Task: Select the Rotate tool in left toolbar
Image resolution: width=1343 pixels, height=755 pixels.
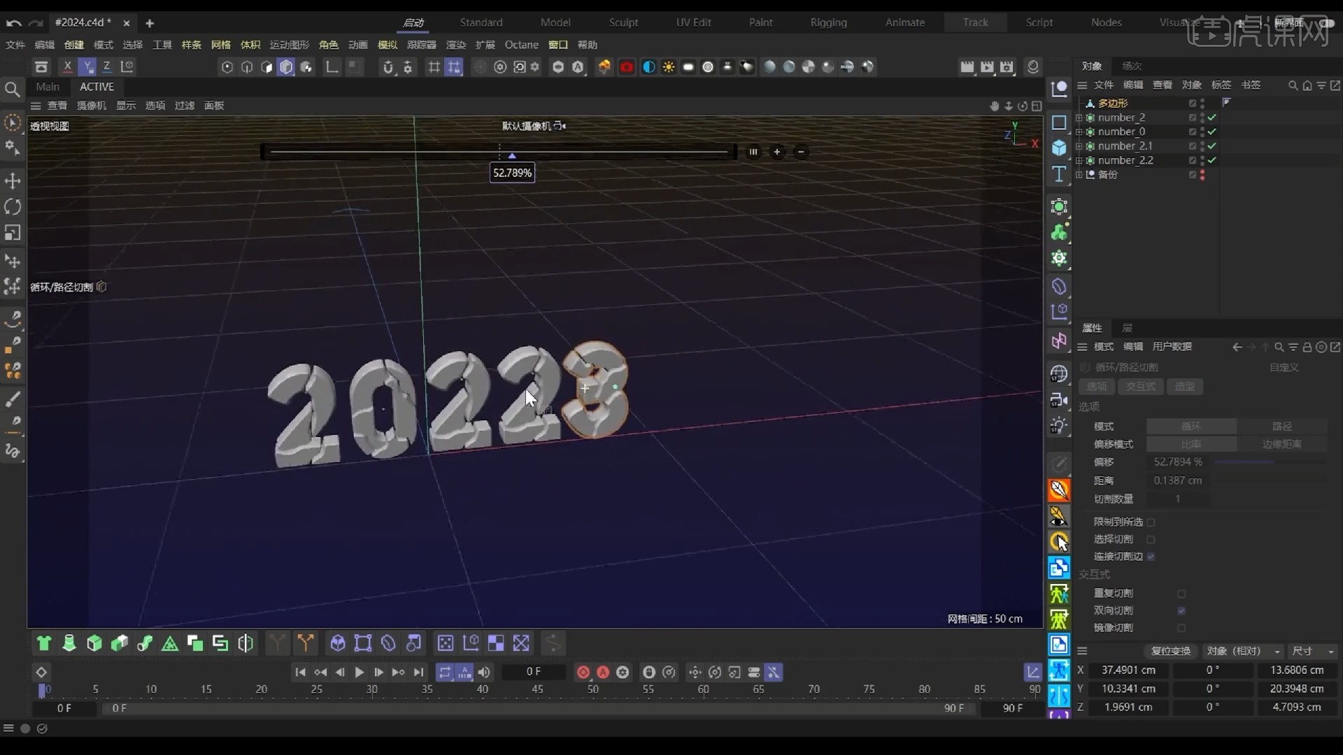Action: pyautogui.click(x=13, y=207)
